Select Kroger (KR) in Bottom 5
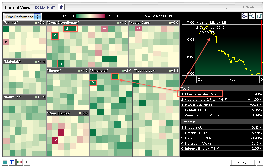Screen dimensions: 265x167 click(x=221, y=128)
